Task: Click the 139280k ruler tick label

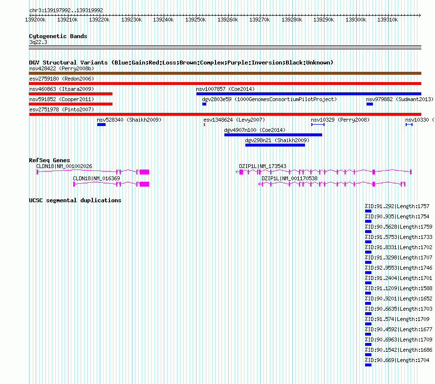Action: [292, 20]
